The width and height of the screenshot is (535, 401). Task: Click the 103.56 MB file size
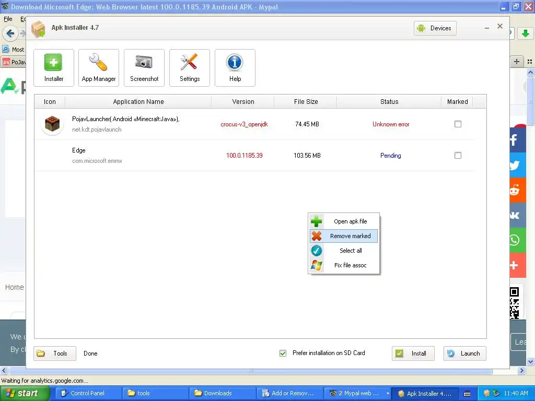coord(307,156)
